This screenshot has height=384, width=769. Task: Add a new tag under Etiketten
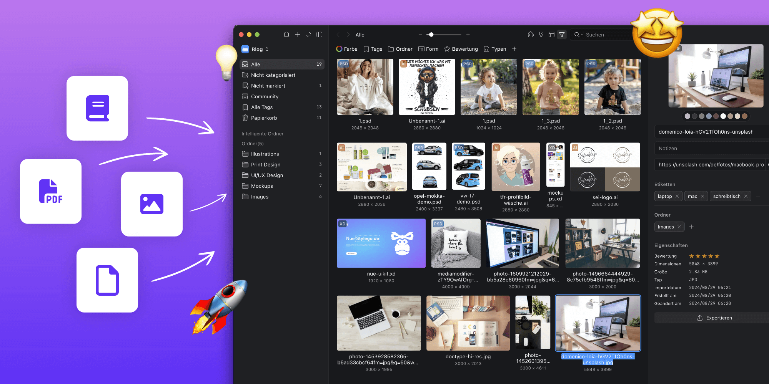[758, 196]
